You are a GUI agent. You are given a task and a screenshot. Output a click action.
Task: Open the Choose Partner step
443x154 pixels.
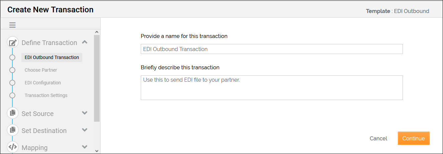coord(41,70)
